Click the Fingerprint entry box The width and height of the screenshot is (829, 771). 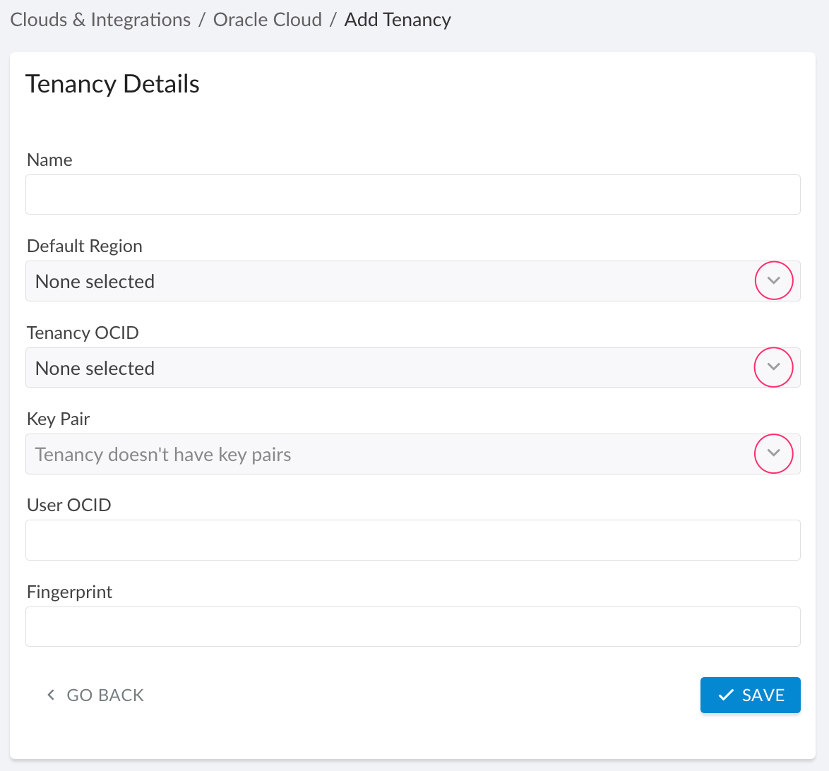pos(413,626)
